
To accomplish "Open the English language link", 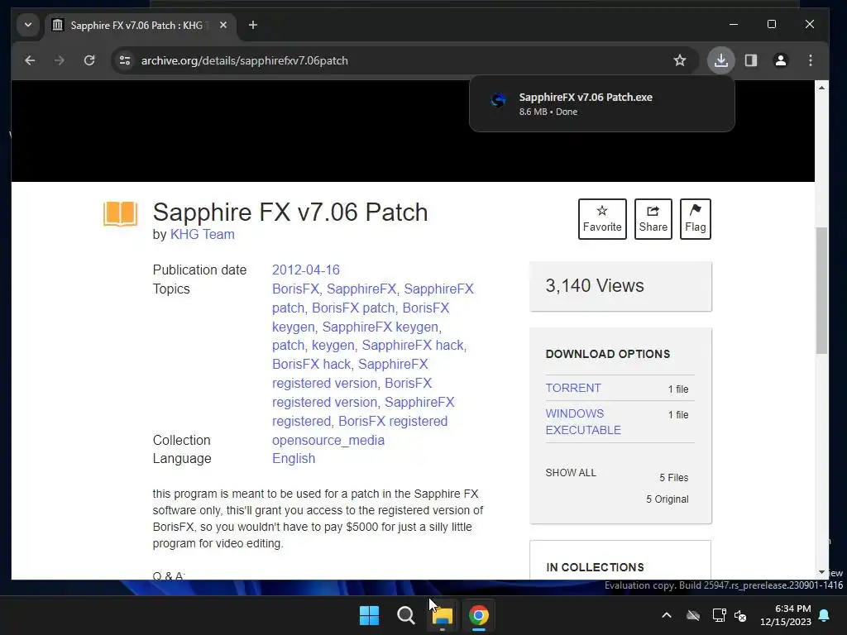I will click(x=294, y=458).
